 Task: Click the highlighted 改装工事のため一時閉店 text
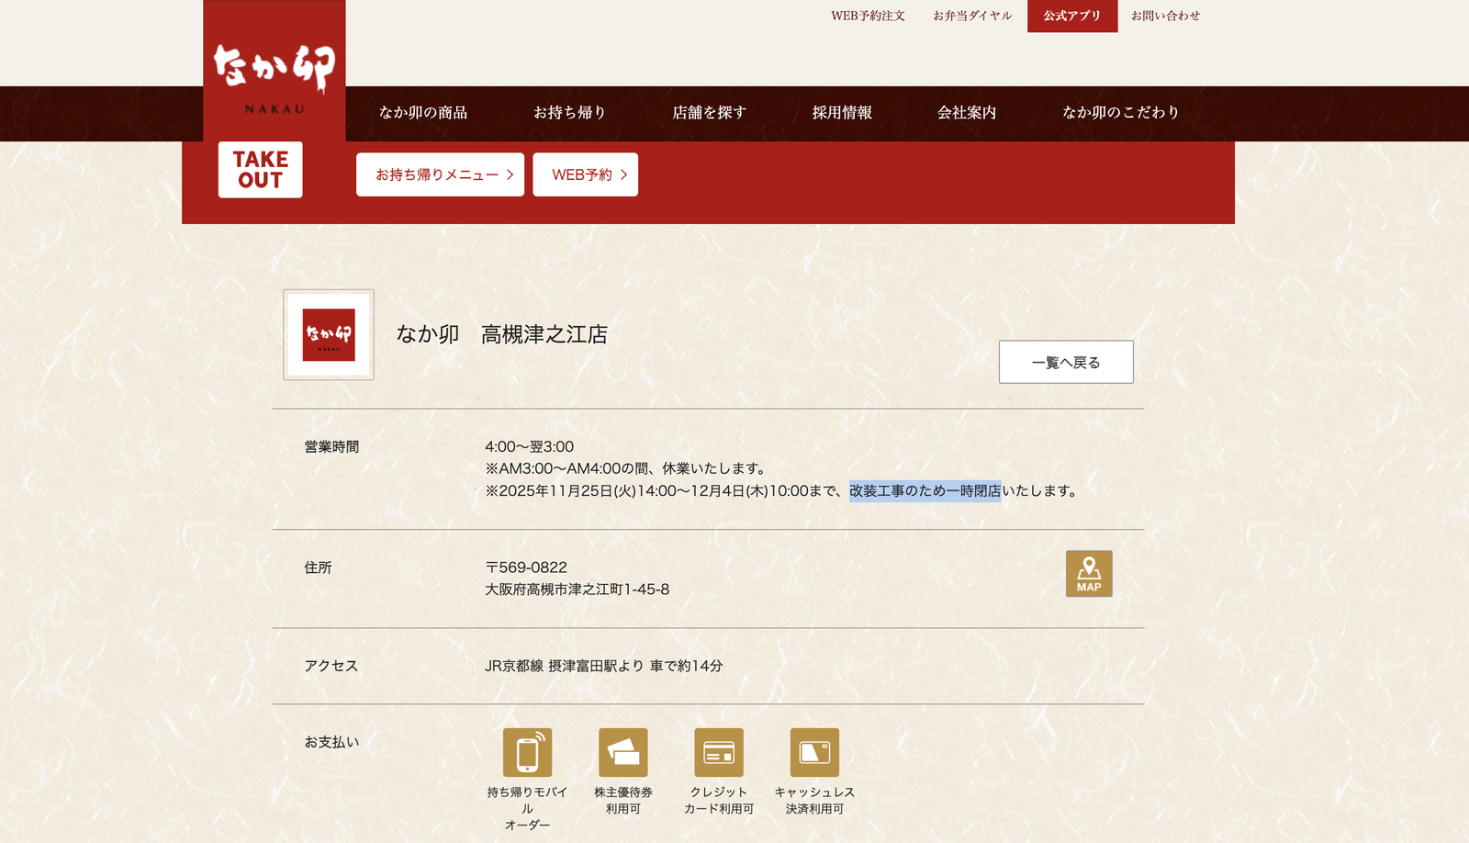coord(925,491)
